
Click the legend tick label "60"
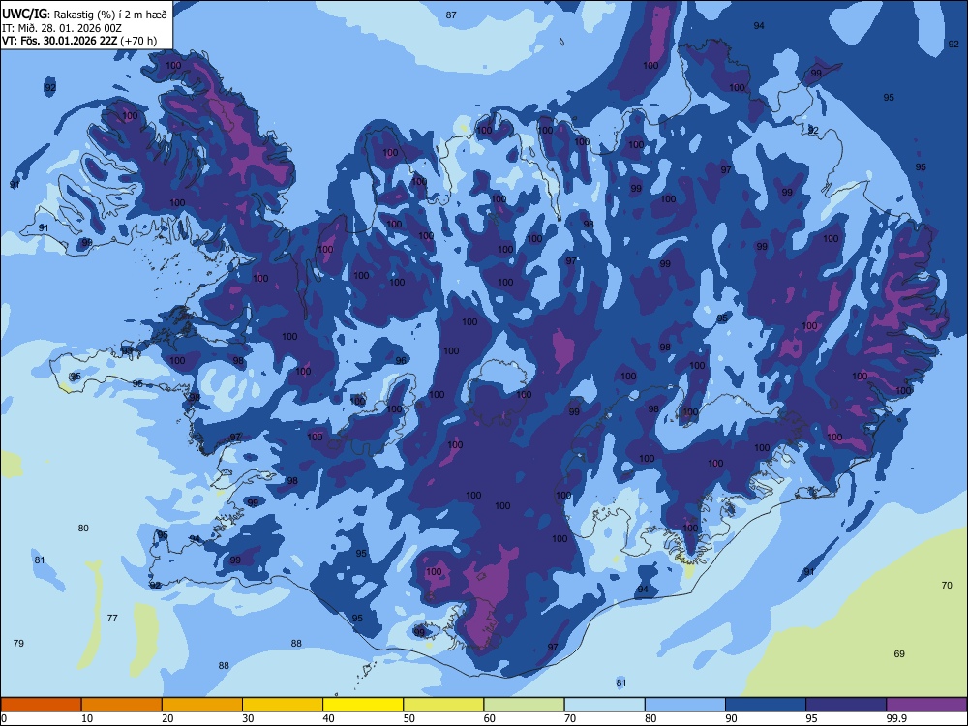coord(490,718)
